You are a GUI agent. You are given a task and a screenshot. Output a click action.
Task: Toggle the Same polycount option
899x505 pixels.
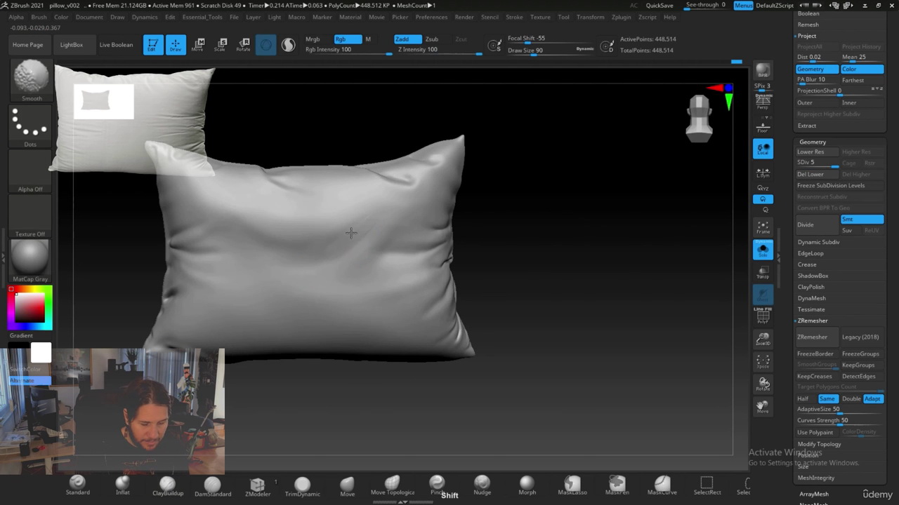point(828,399)
